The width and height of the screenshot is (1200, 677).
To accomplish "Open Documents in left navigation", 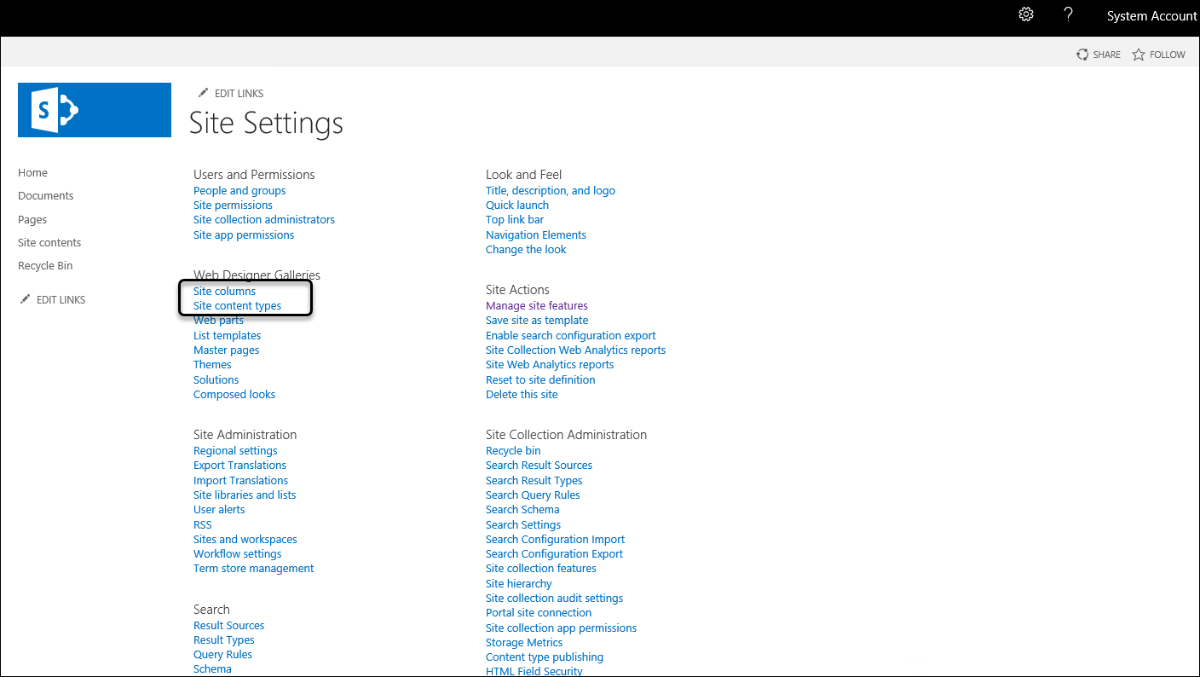I will [46, 196].
